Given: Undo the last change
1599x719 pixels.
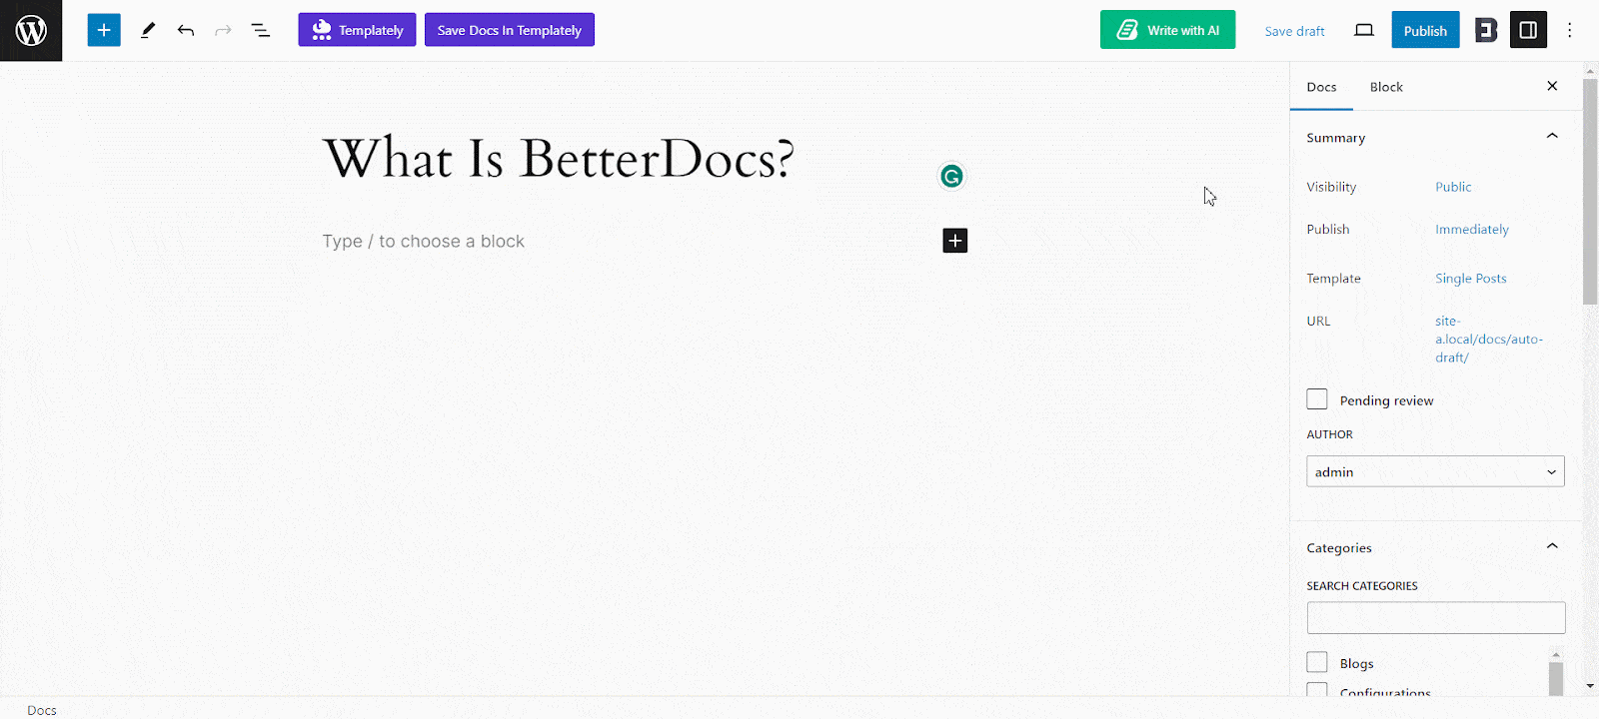Looking at the screenshot, I should (185, 30).
